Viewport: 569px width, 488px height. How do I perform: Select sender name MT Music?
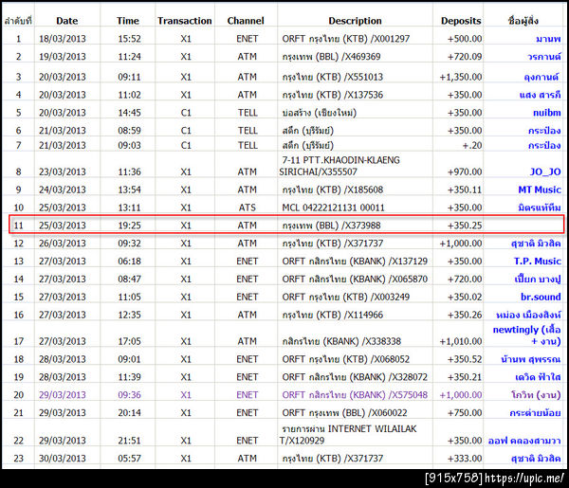pos(540,190)
